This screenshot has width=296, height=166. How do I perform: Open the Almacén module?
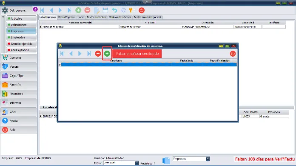19,85
